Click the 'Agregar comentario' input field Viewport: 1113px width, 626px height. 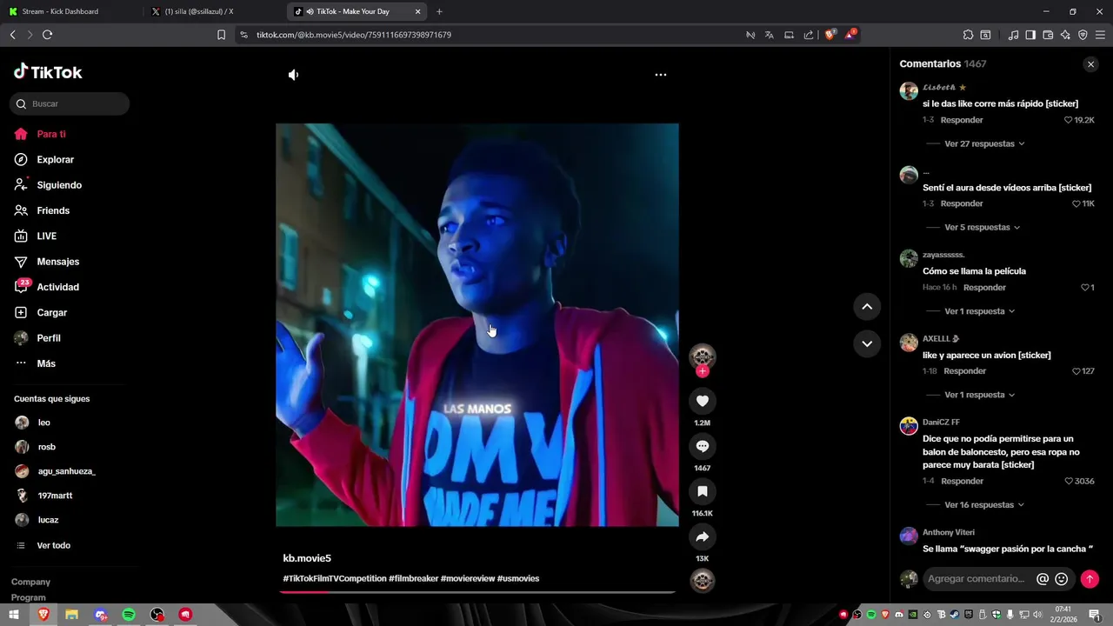pyautogui.click(x=977, y=579)
